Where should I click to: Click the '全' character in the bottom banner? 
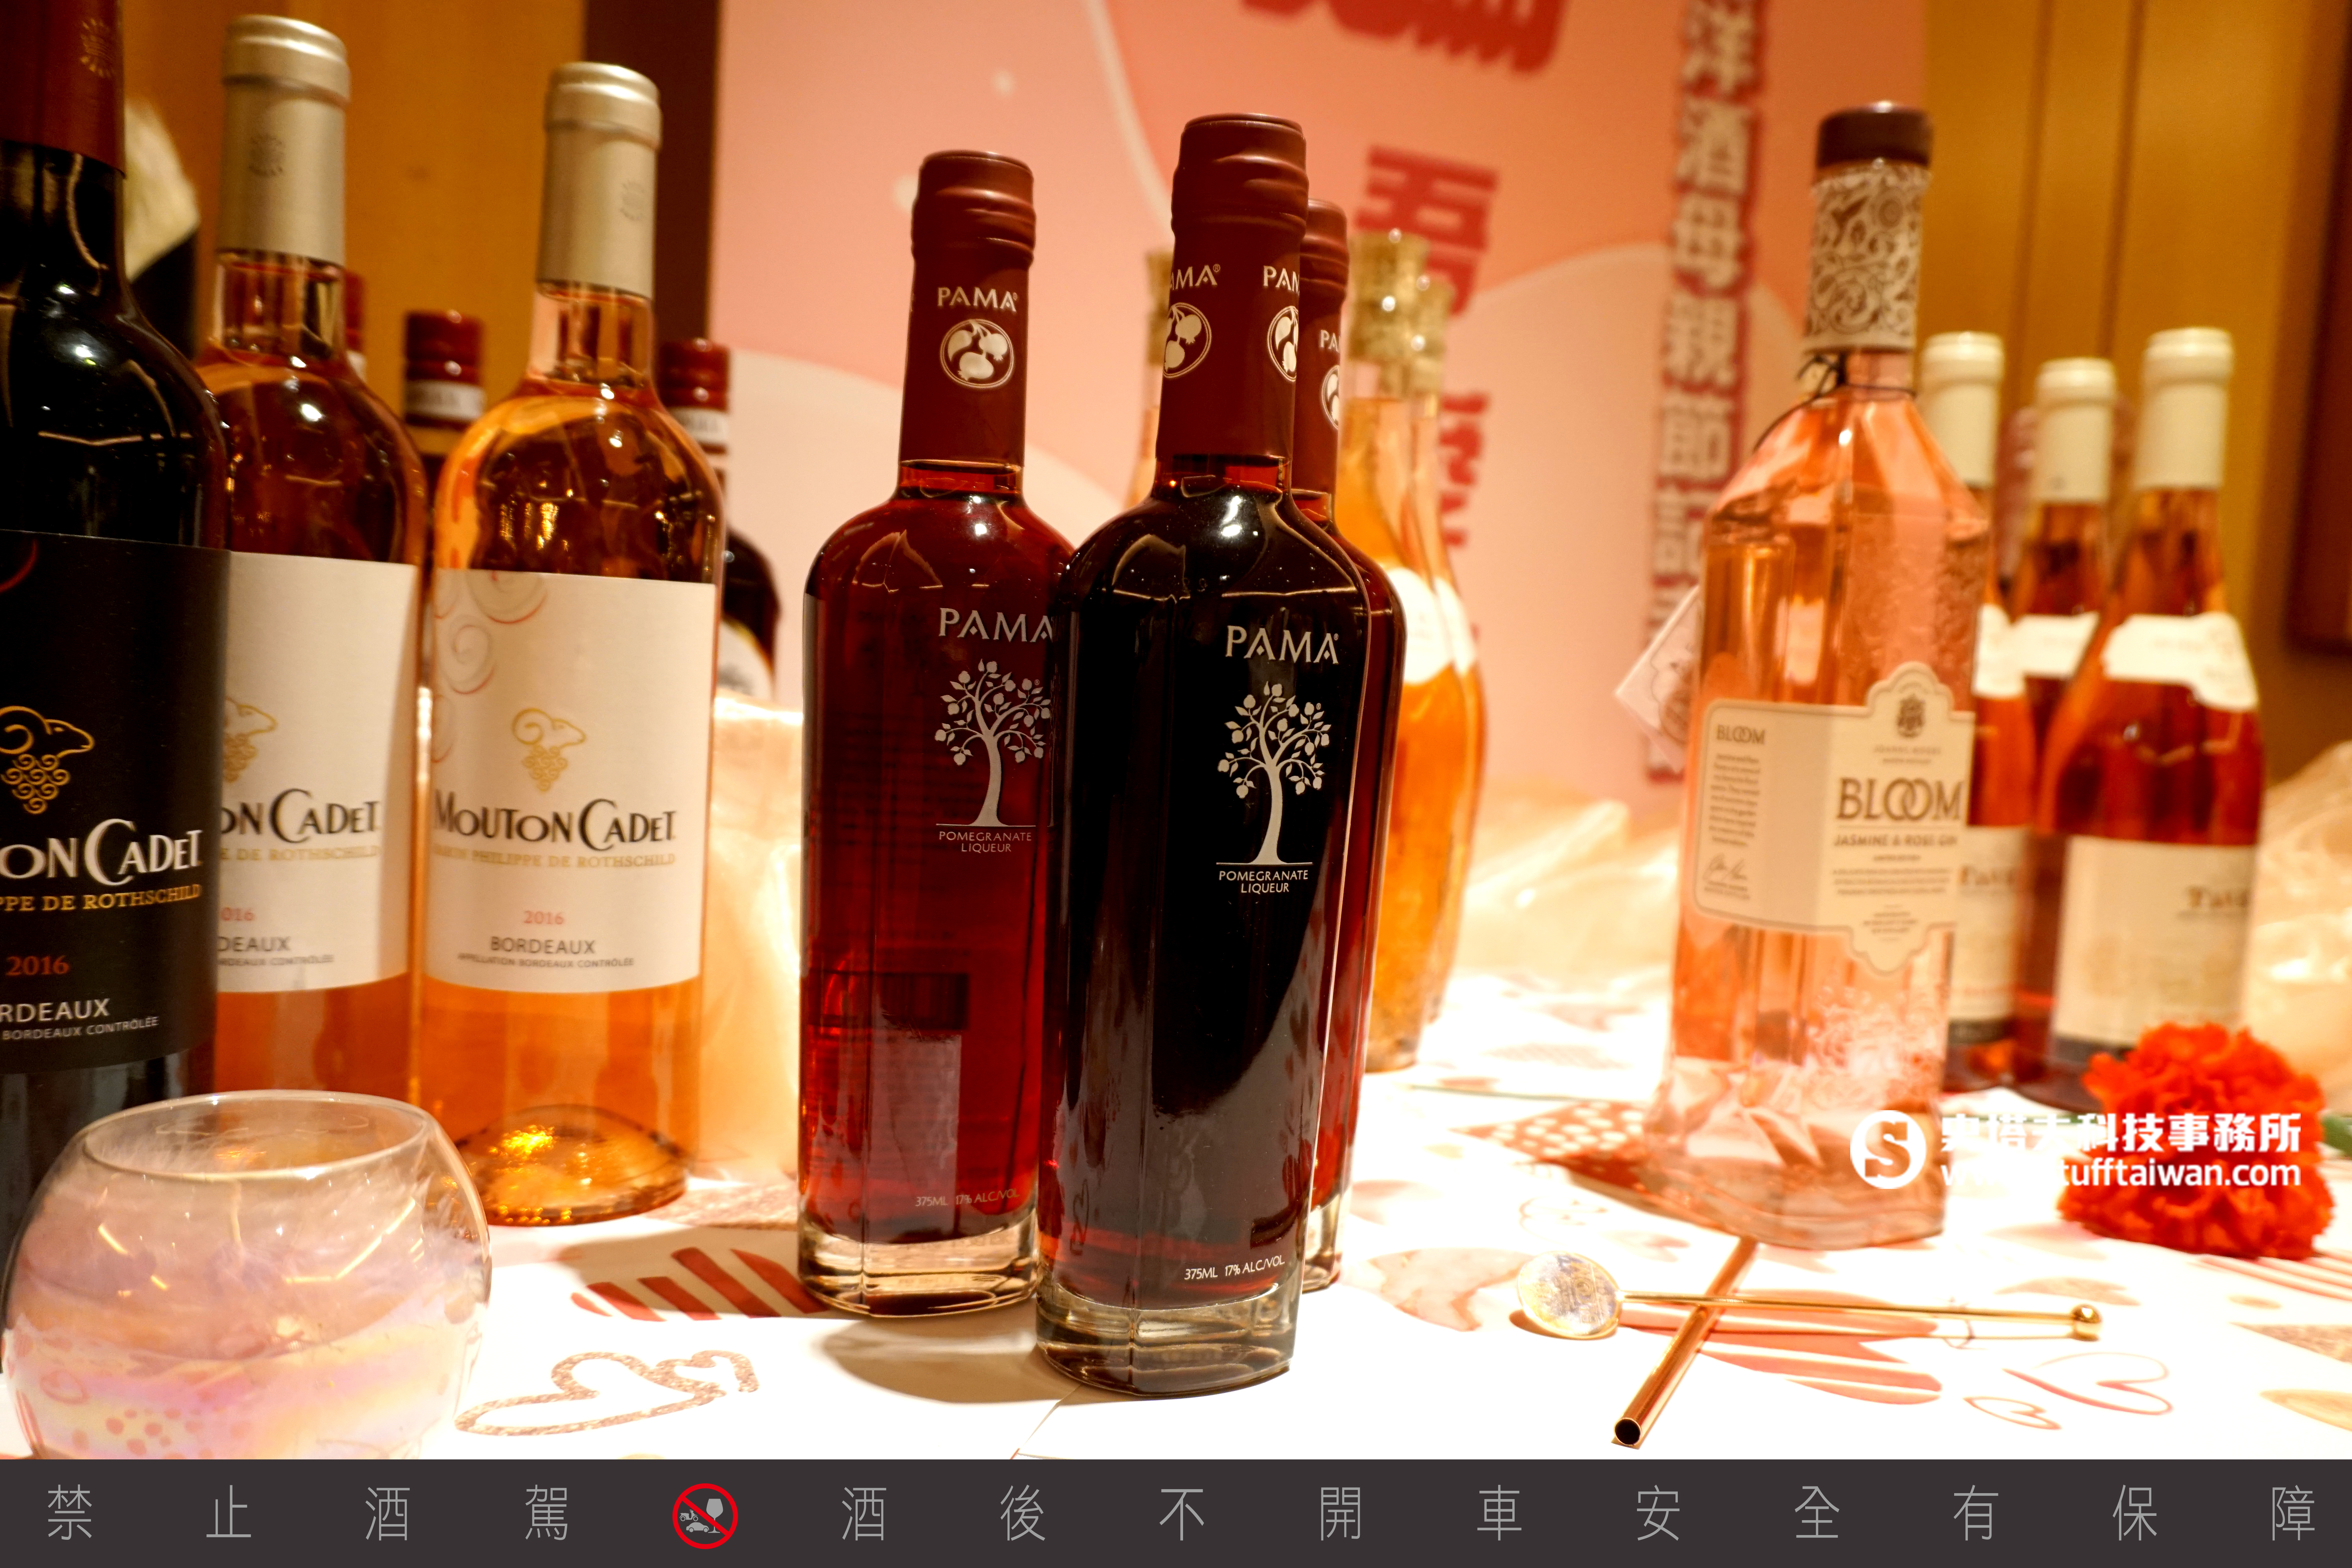pyautogui.click(x=1817, y=1514)
